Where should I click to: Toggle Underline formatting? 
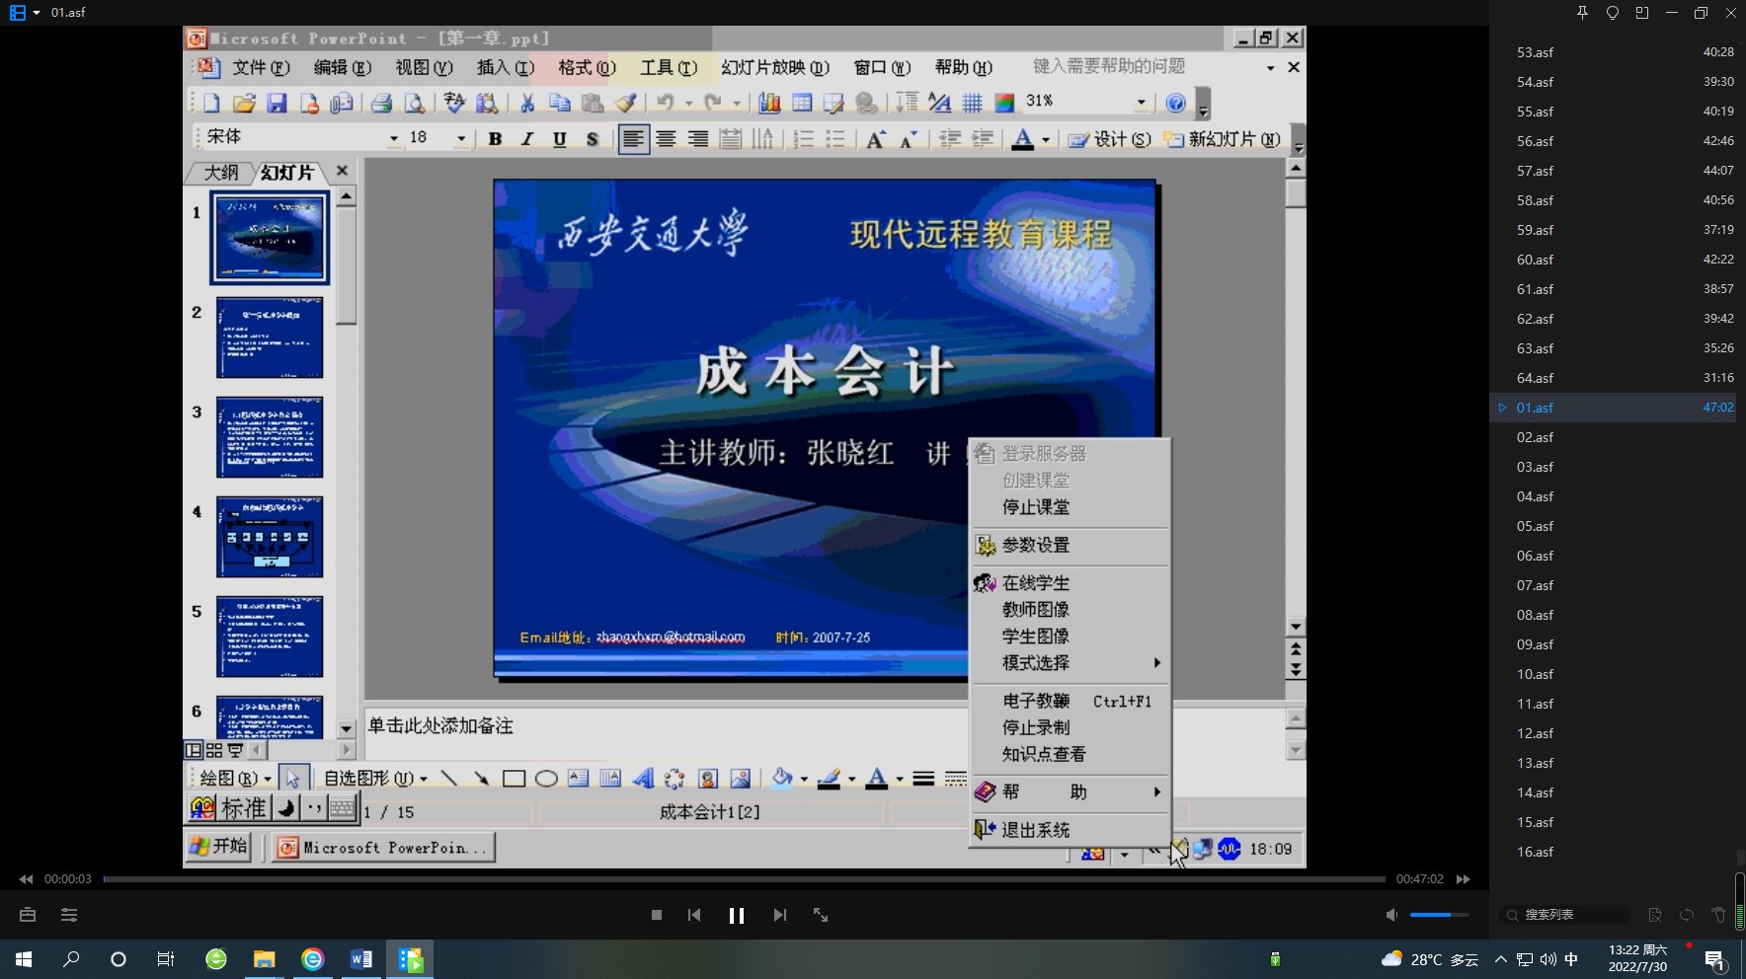coord(559,139)
